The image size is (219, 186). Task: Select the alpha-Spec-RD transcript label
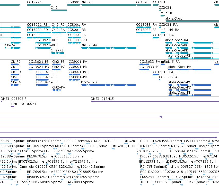[177, 50]
